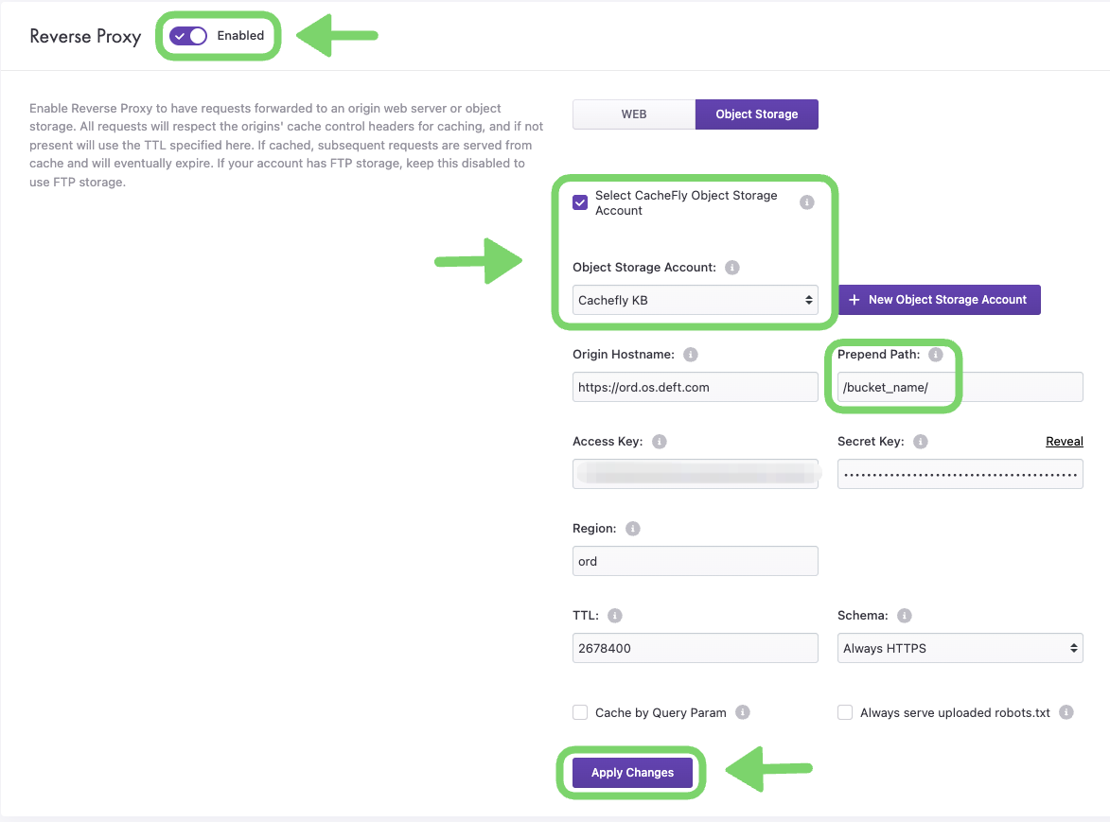Click New Object Storage Account button

tap(939, 300)
